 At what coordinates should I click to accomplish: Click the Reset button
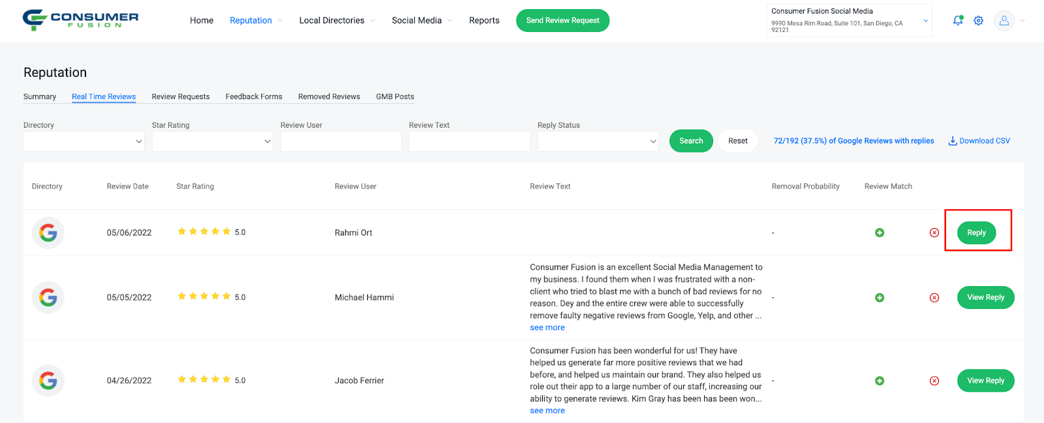click(x=738, y=141)
